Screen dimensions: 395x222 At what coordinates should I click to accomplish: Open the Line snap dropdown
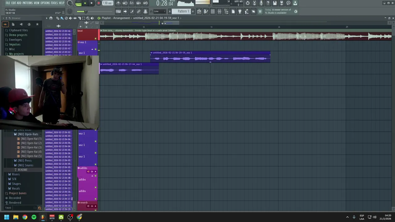160,11
